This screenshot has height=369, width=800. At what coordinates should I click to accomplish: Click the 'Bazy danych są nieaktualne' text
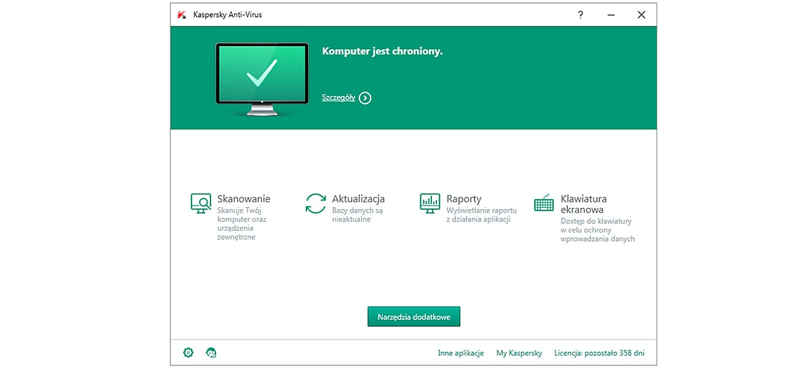(358, 215)
